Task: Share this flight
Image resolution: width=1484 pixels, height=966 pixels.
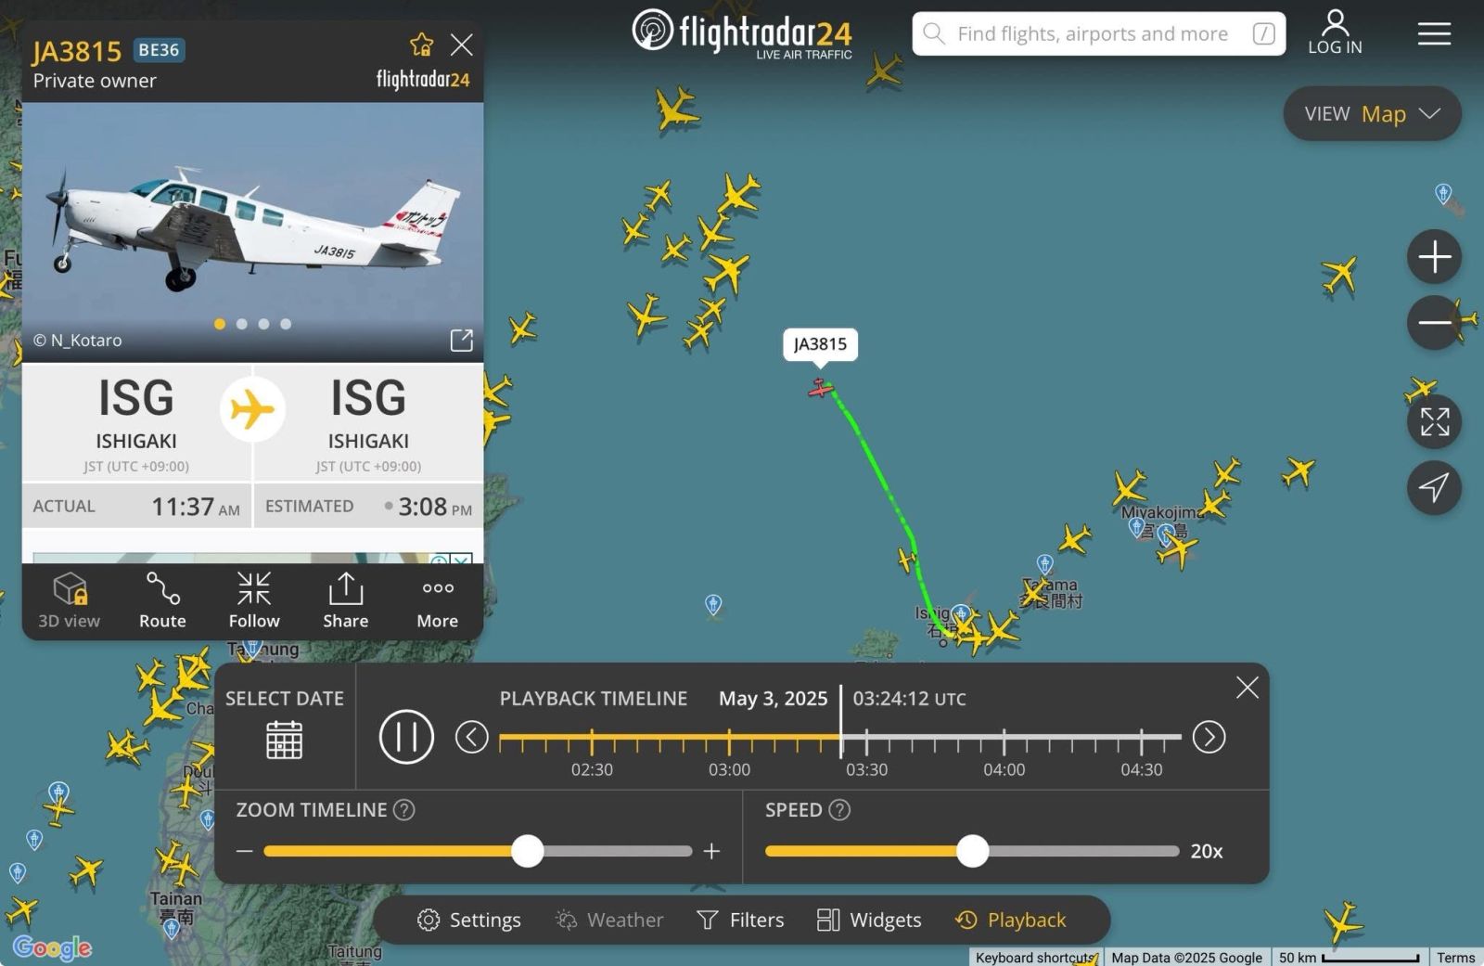Action: (x=345, y=600)
